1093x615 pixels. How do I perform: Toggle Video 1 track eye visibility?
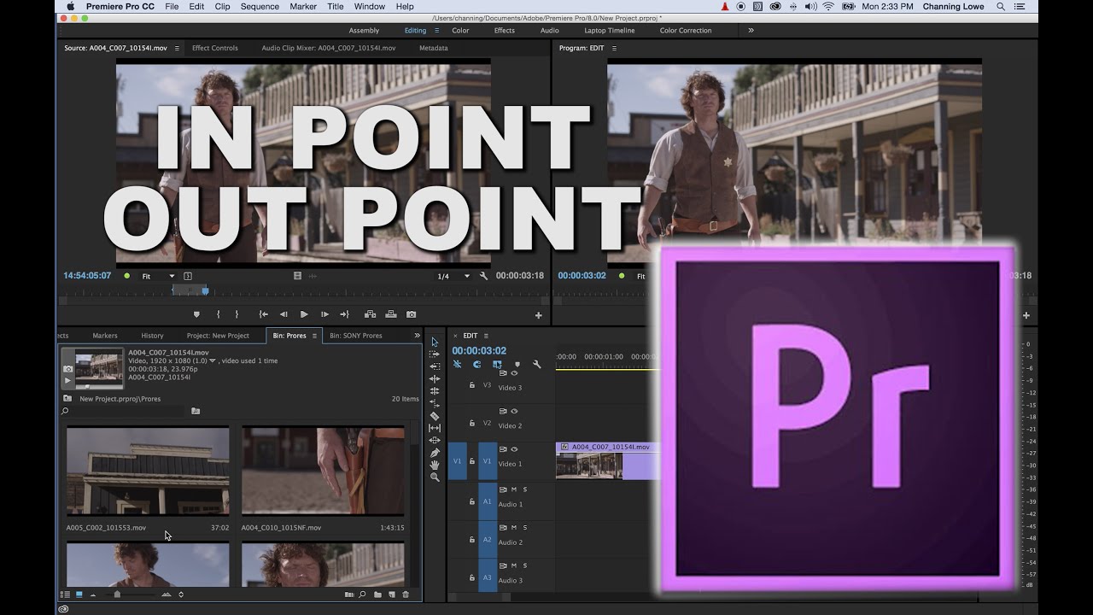coord(514,449)
